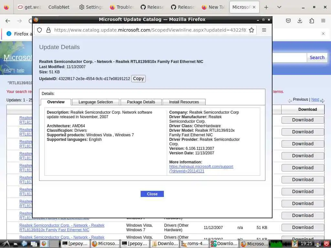Click the Firefox launcher icon in taskbar
331x248 pixels.
[44, 244]
